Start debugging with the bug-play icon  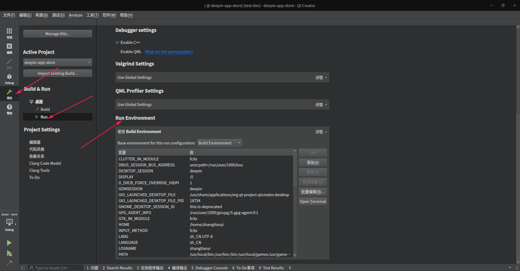9,253
